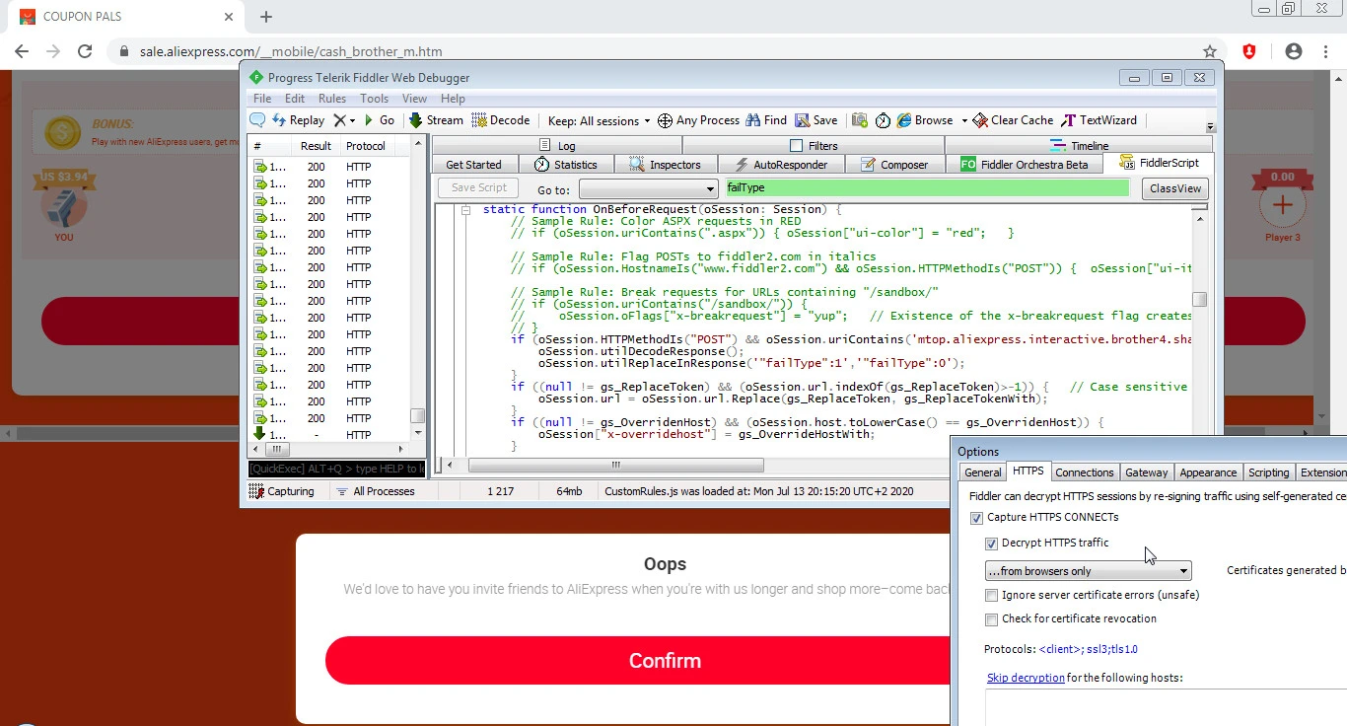Open a new Chrome tab
Viewport: 1347px width, 726px height.
click(x=266, y=17)
